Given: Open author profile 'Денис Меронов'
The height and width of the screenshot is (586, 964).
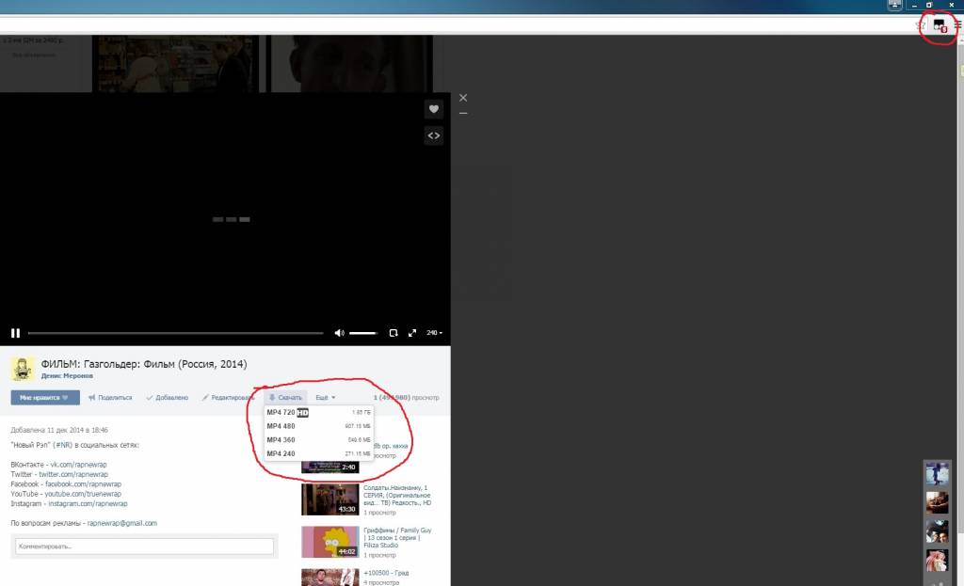Looking at the screenshot, I should (x=67, y=376).
